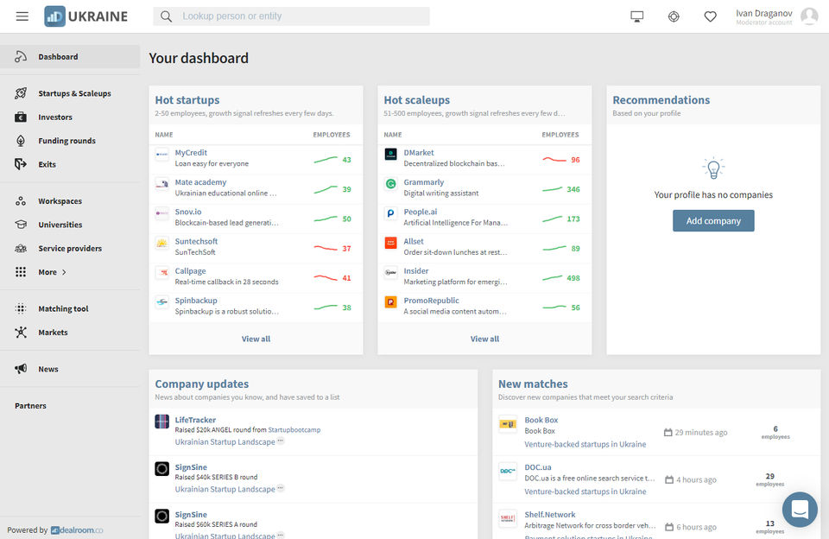This screenshot has width=829, height=539.
Task: Open the MyCredit startup
Action: pyautogui.click(x=191, y=153)
